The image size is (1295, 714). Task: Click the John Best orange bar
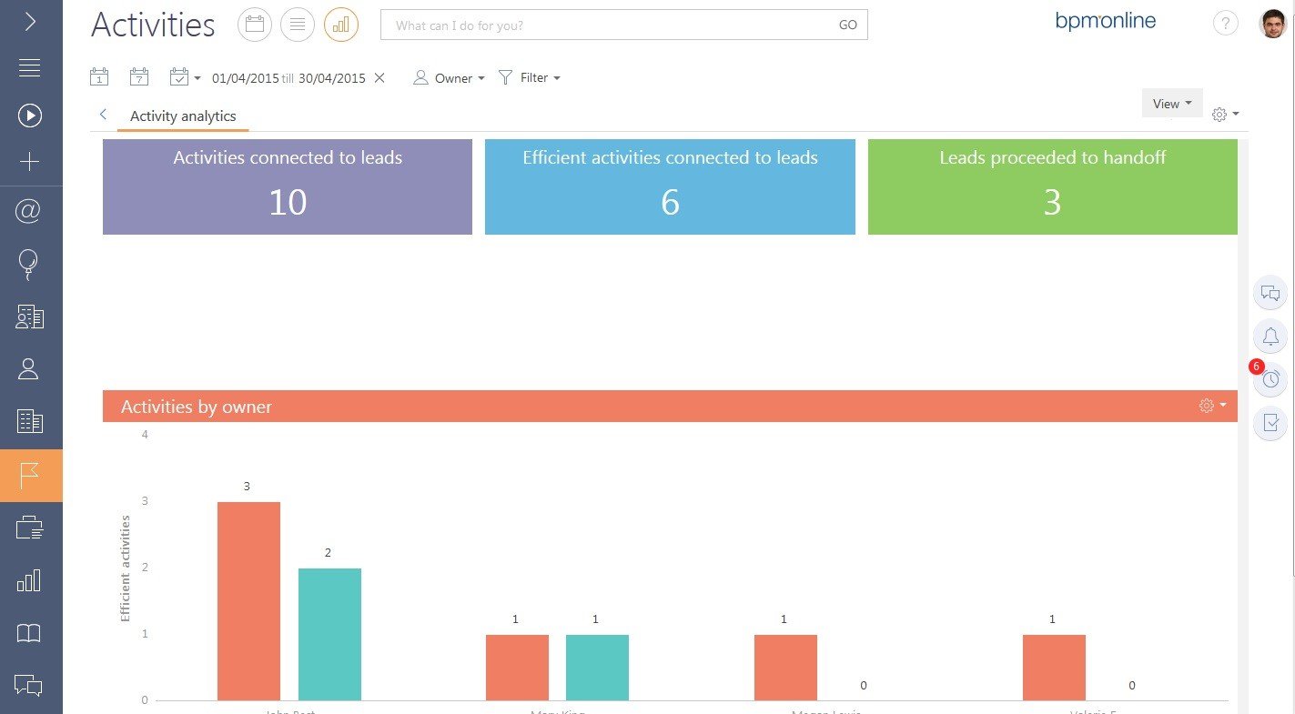tap(248, 601)
